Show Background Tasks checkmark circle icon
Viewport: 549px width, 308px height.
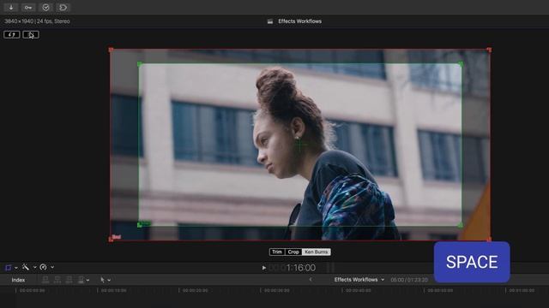(45, 8)
